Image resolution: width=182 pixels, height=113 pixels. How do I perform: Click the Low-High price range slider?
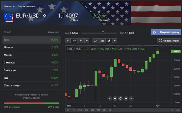[99, 33]
